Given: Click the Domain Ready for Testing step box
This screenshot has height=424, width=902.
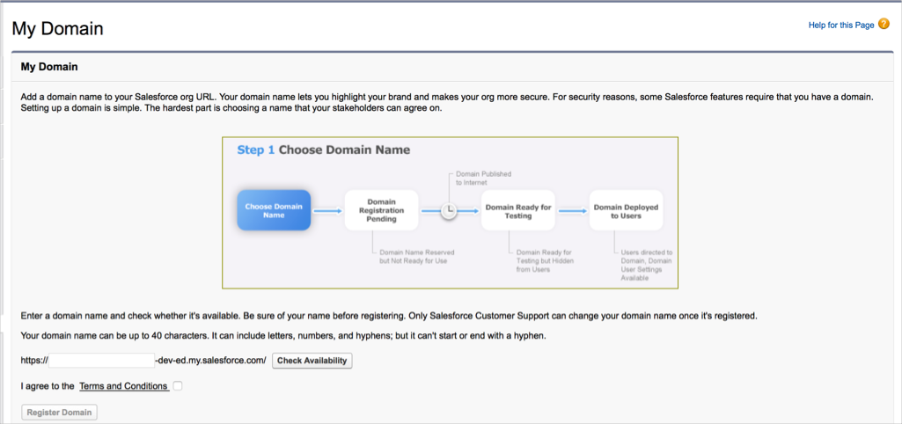Looking at the screenshot, I should tap(517, 210).
